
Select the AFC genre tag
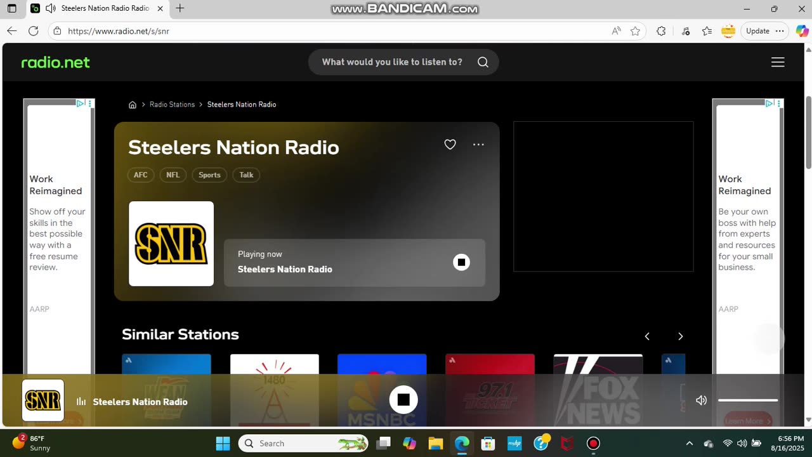coord(141,175)
